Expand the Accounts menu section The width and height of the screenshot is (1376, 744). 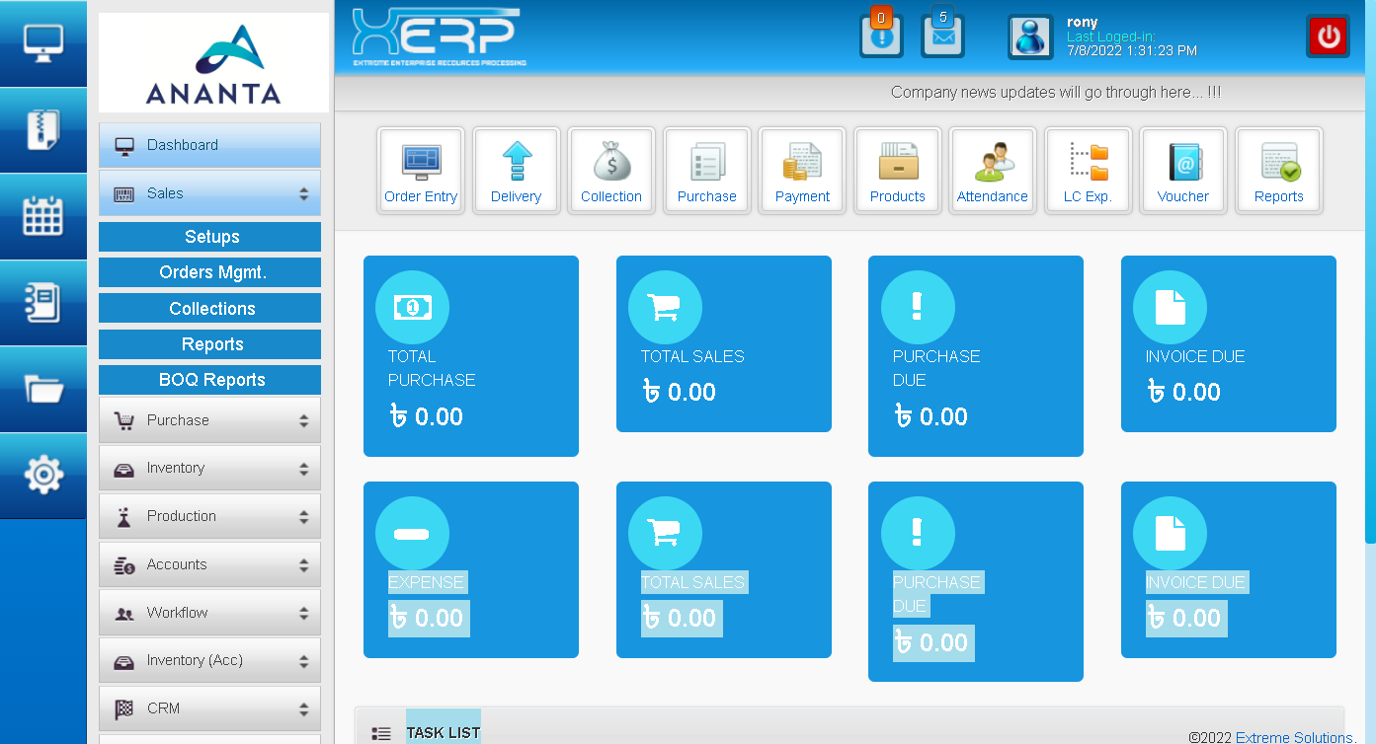click(209, 564)
